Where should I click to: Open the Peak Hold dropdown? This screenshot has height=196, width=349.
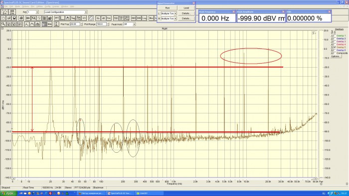coord(129,24)
